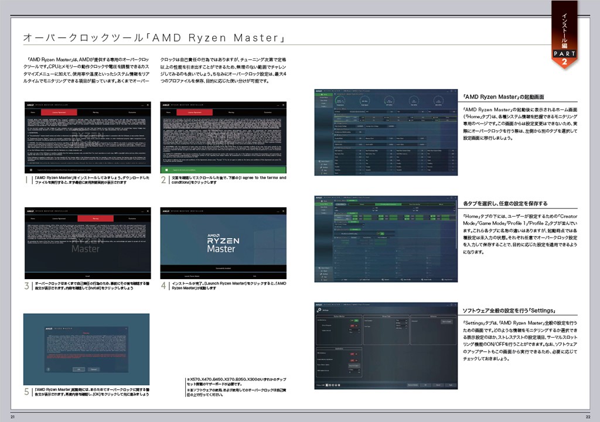Viewport: 600px width, 422px height.
Task: Toggle Show Histogram switch in the Settings screen
Action: (354, 325)
